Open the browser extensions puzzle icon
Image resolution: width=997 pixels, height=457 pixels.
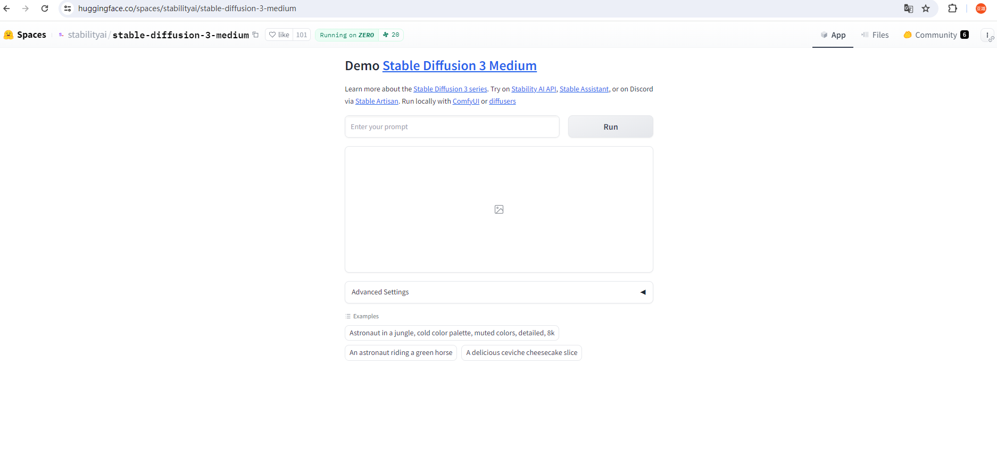pyautogui.click(x=952, y=9)
